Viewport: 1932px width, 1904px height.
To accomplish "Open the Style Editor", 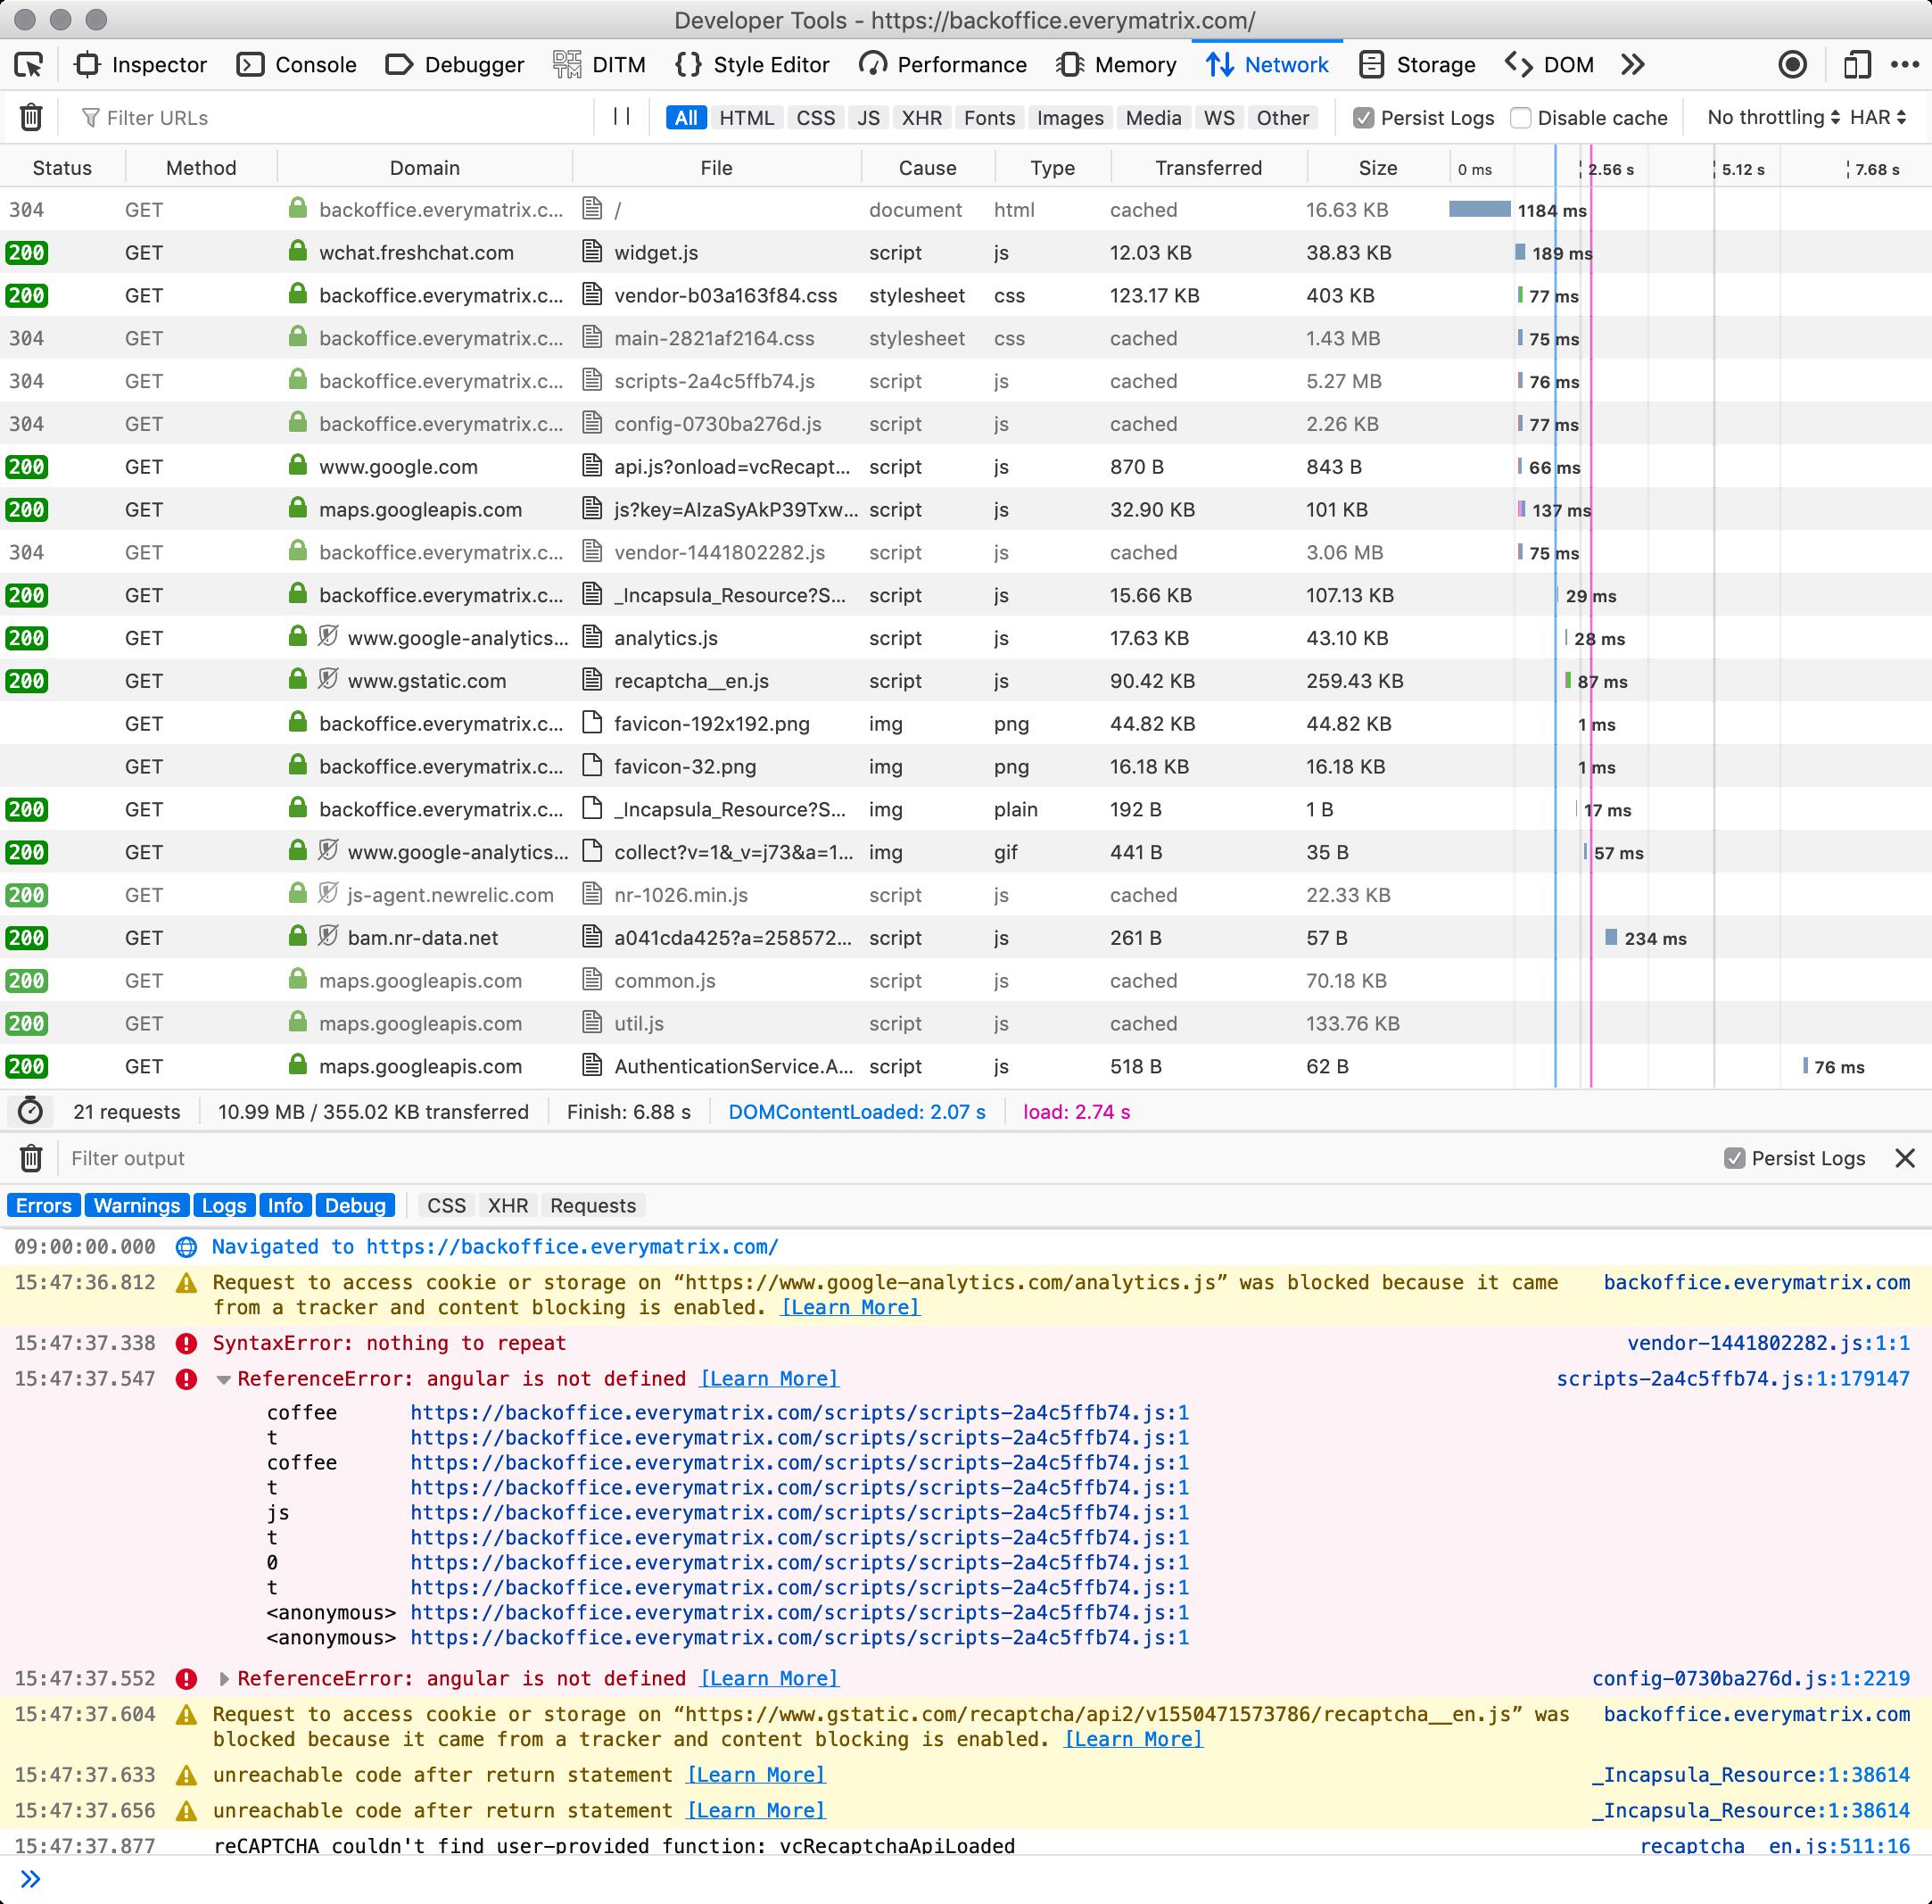I will coord(753,64).
